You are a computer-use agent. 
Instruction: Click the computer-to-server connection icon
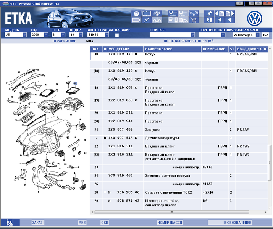173,20
